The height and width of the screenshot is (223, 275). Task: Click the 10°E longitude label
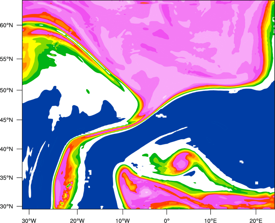(210, 221)
